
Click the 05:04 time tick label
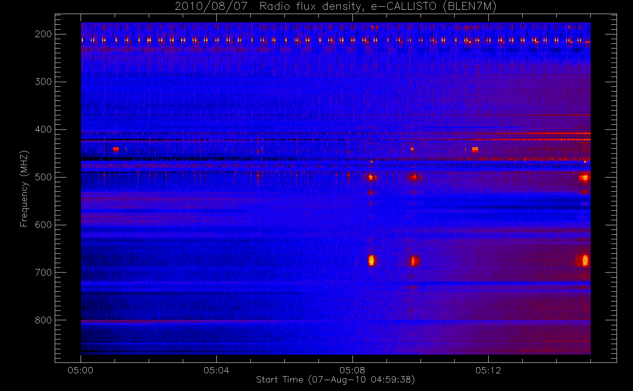coord(216,370)
